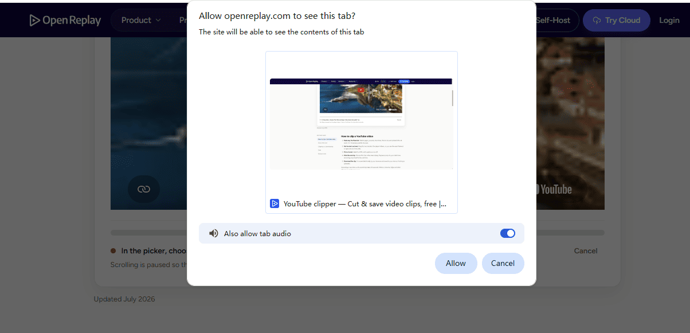Turn off the 'Also allow tab audio' switch
The height and width of the screenshot is (333, 690).
508,233
